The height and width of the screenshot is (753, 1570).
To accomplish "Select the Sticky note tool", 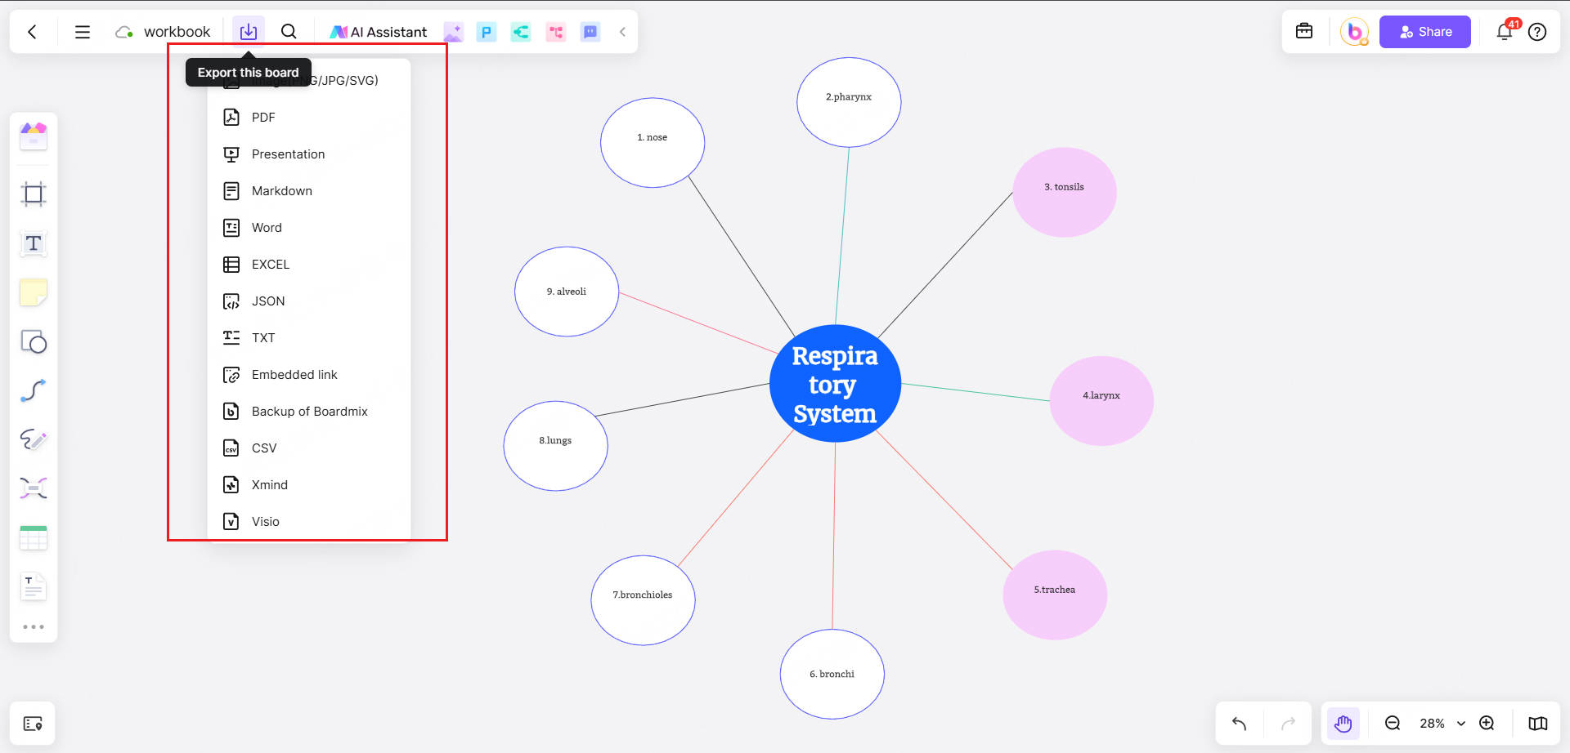I will click(x=34, y=292).
